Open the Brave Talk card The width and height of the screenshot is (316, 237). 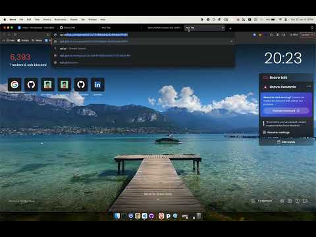[286, 78]
